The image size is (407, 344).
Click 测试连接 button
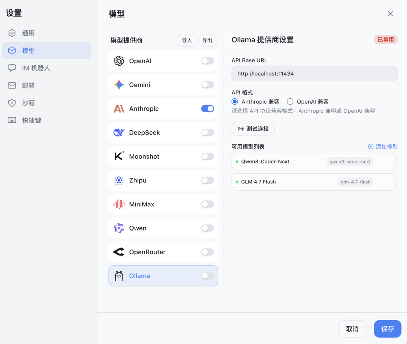(253, 129)
